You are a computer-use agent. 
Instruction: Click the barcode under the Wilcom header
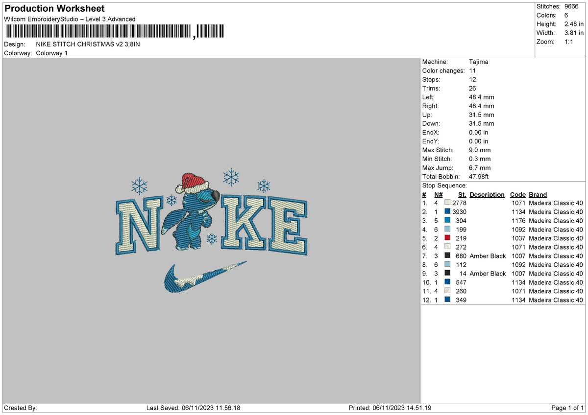114,32
